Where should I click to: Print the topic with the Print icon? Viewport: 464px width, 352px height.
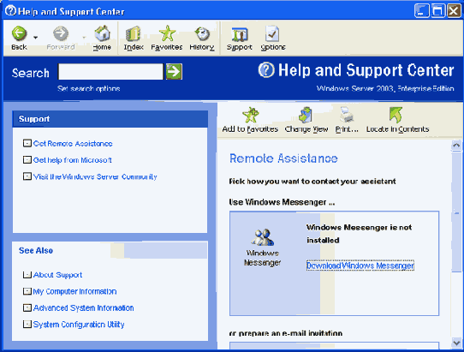coord(347,115)
